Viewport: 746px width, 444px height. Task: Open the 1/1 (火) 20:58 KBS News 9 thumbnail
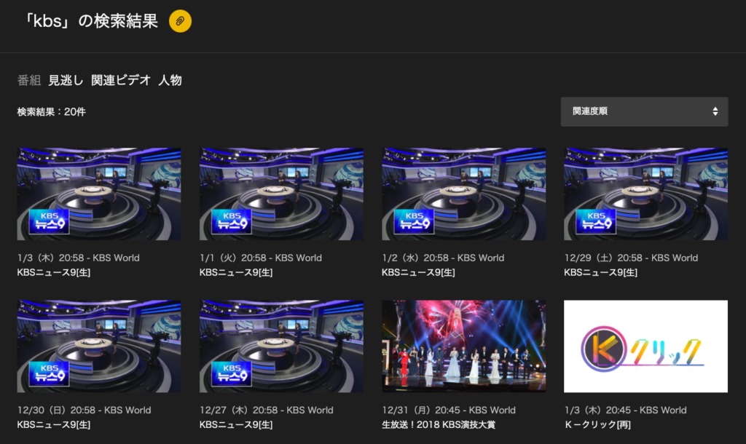[x=281, y=194]
